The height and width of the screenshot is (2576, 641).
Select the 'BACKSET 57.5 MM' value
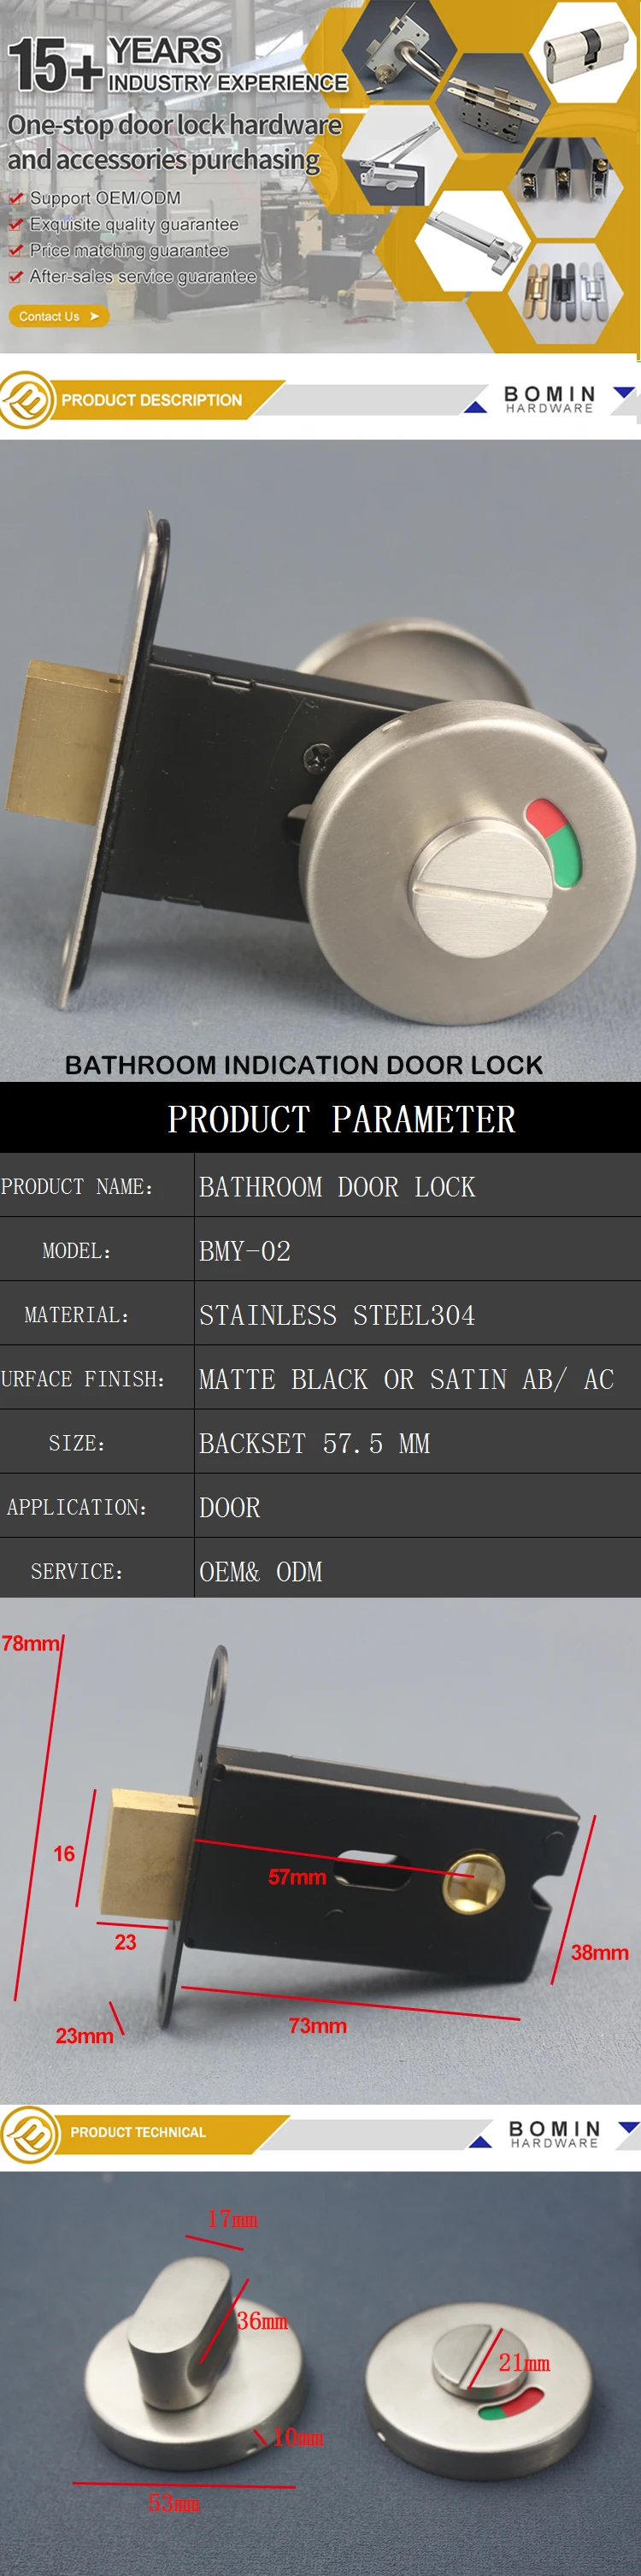point(315,1442)
